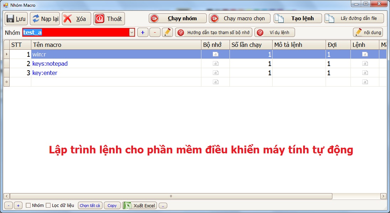The image size is (390, 213).
Task: Click the Chạy nhóm play icon
Action: 154,18
